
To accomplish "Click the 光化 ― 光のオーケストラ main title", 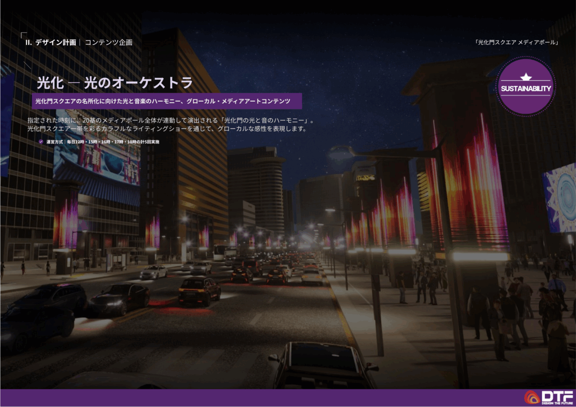I will [115, 83].
